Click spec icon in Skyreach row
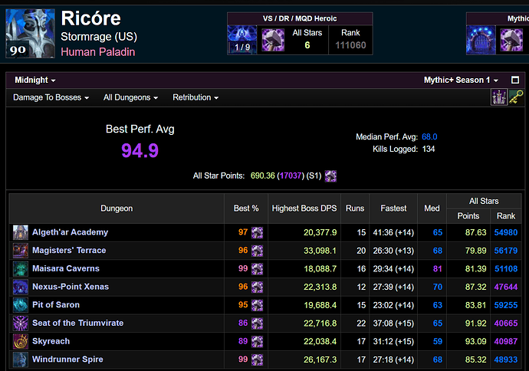Screen dimensions: 529x371 257,342
